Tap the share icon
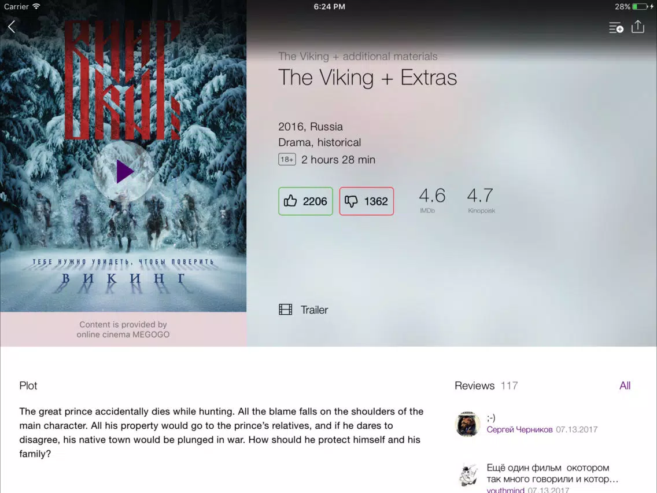The image size is (657, 493). [x=638, y=27]
